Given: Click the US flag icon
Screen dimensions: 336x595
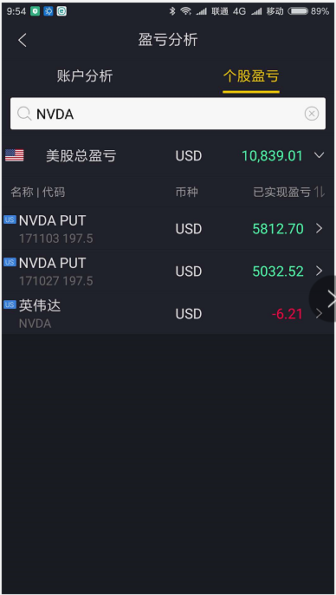Looking at the screenshot, I should [x=15, y=155].
